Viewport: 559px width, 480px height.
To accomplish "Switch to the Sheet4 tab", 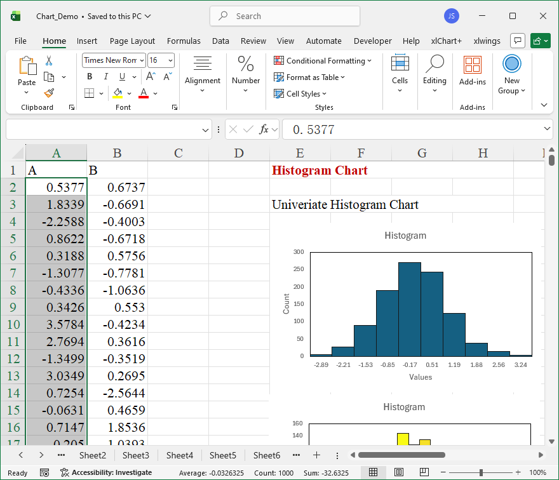I will click(x=179, y=455).
